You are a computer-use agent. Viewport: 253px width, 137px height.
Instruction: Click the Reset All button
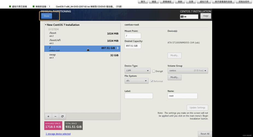click(205, 134)
